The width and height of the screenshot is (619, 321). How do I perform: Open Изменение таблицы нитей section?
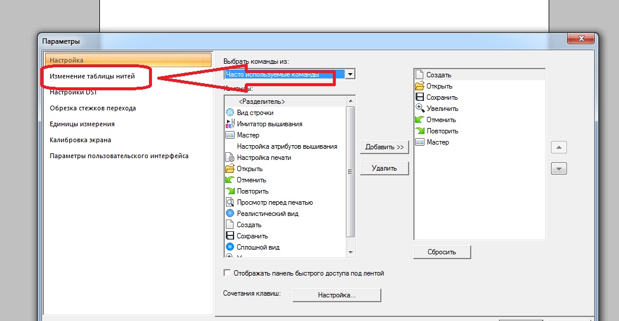click(x=92, y=76)
